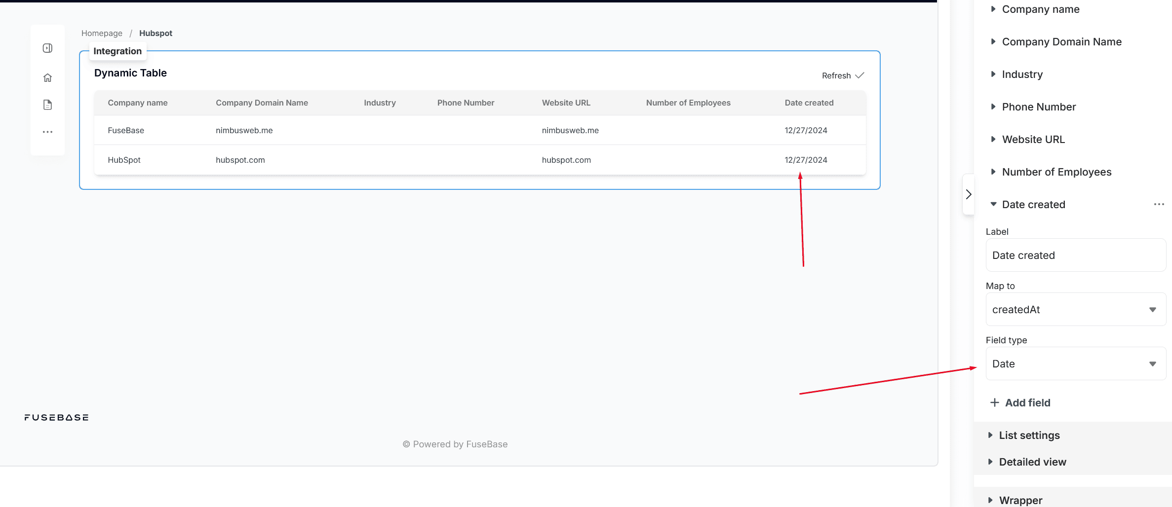Click the Website URL column header
Image resolution: width=1172 pixels, height=507 pixels.
point(566,103)
